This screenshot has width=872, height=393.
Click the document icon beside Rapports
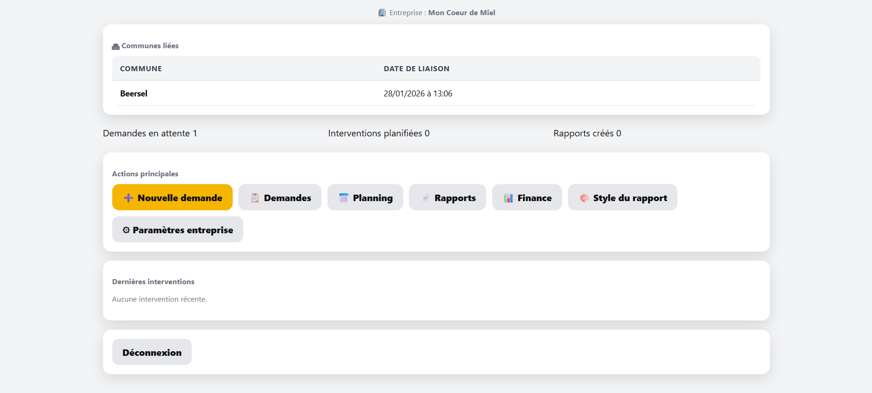click(425, 198)
